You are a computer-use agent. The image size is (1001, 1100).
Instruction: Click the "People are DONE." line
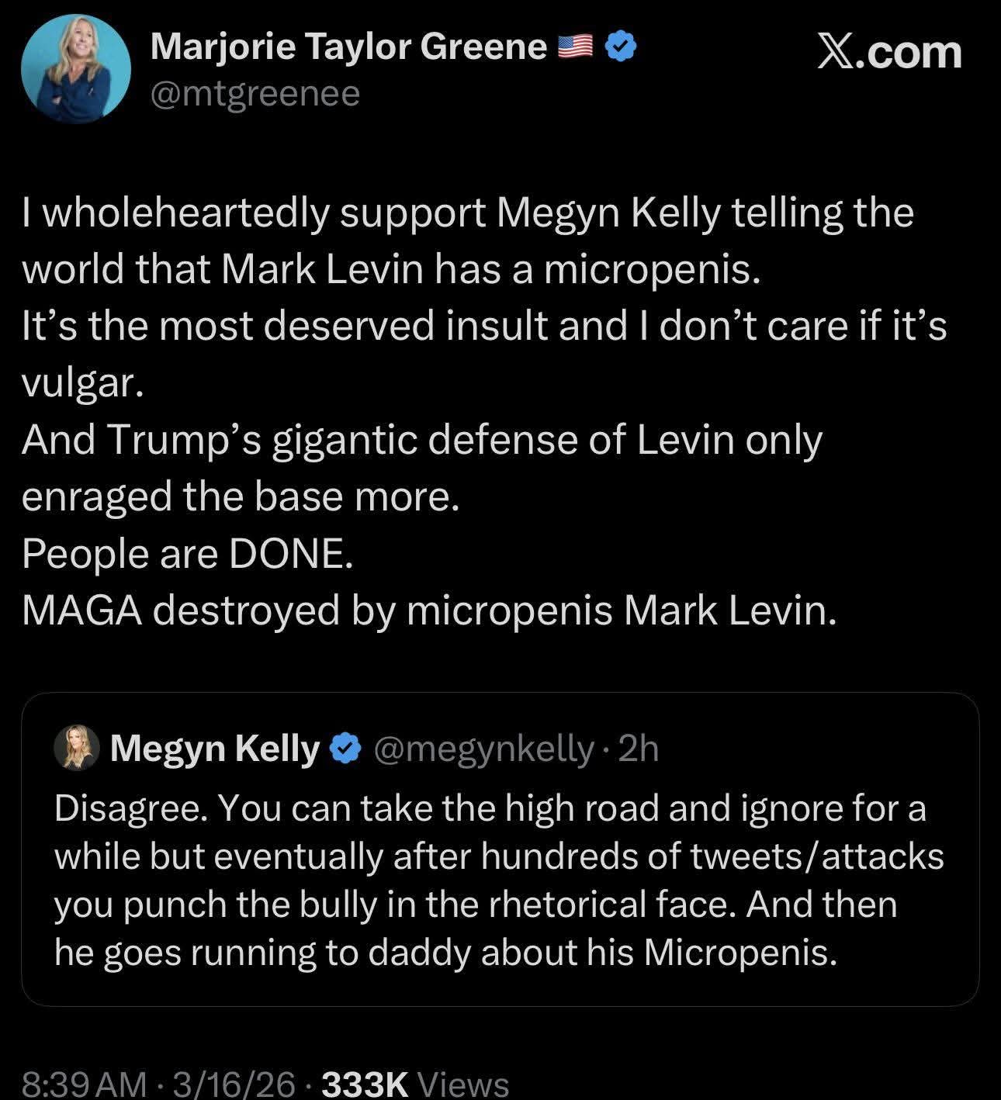click(x=188, y=554)
